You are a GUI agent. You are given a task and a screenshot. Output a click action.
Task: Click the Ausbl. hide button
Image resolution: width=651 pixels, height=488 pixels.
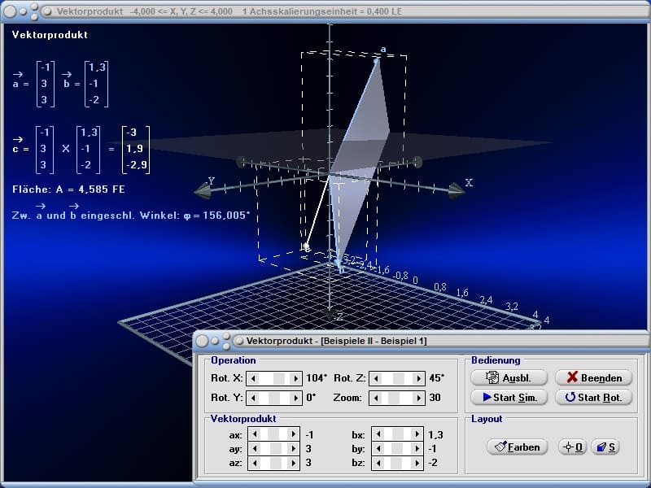[x=505, y=377]
